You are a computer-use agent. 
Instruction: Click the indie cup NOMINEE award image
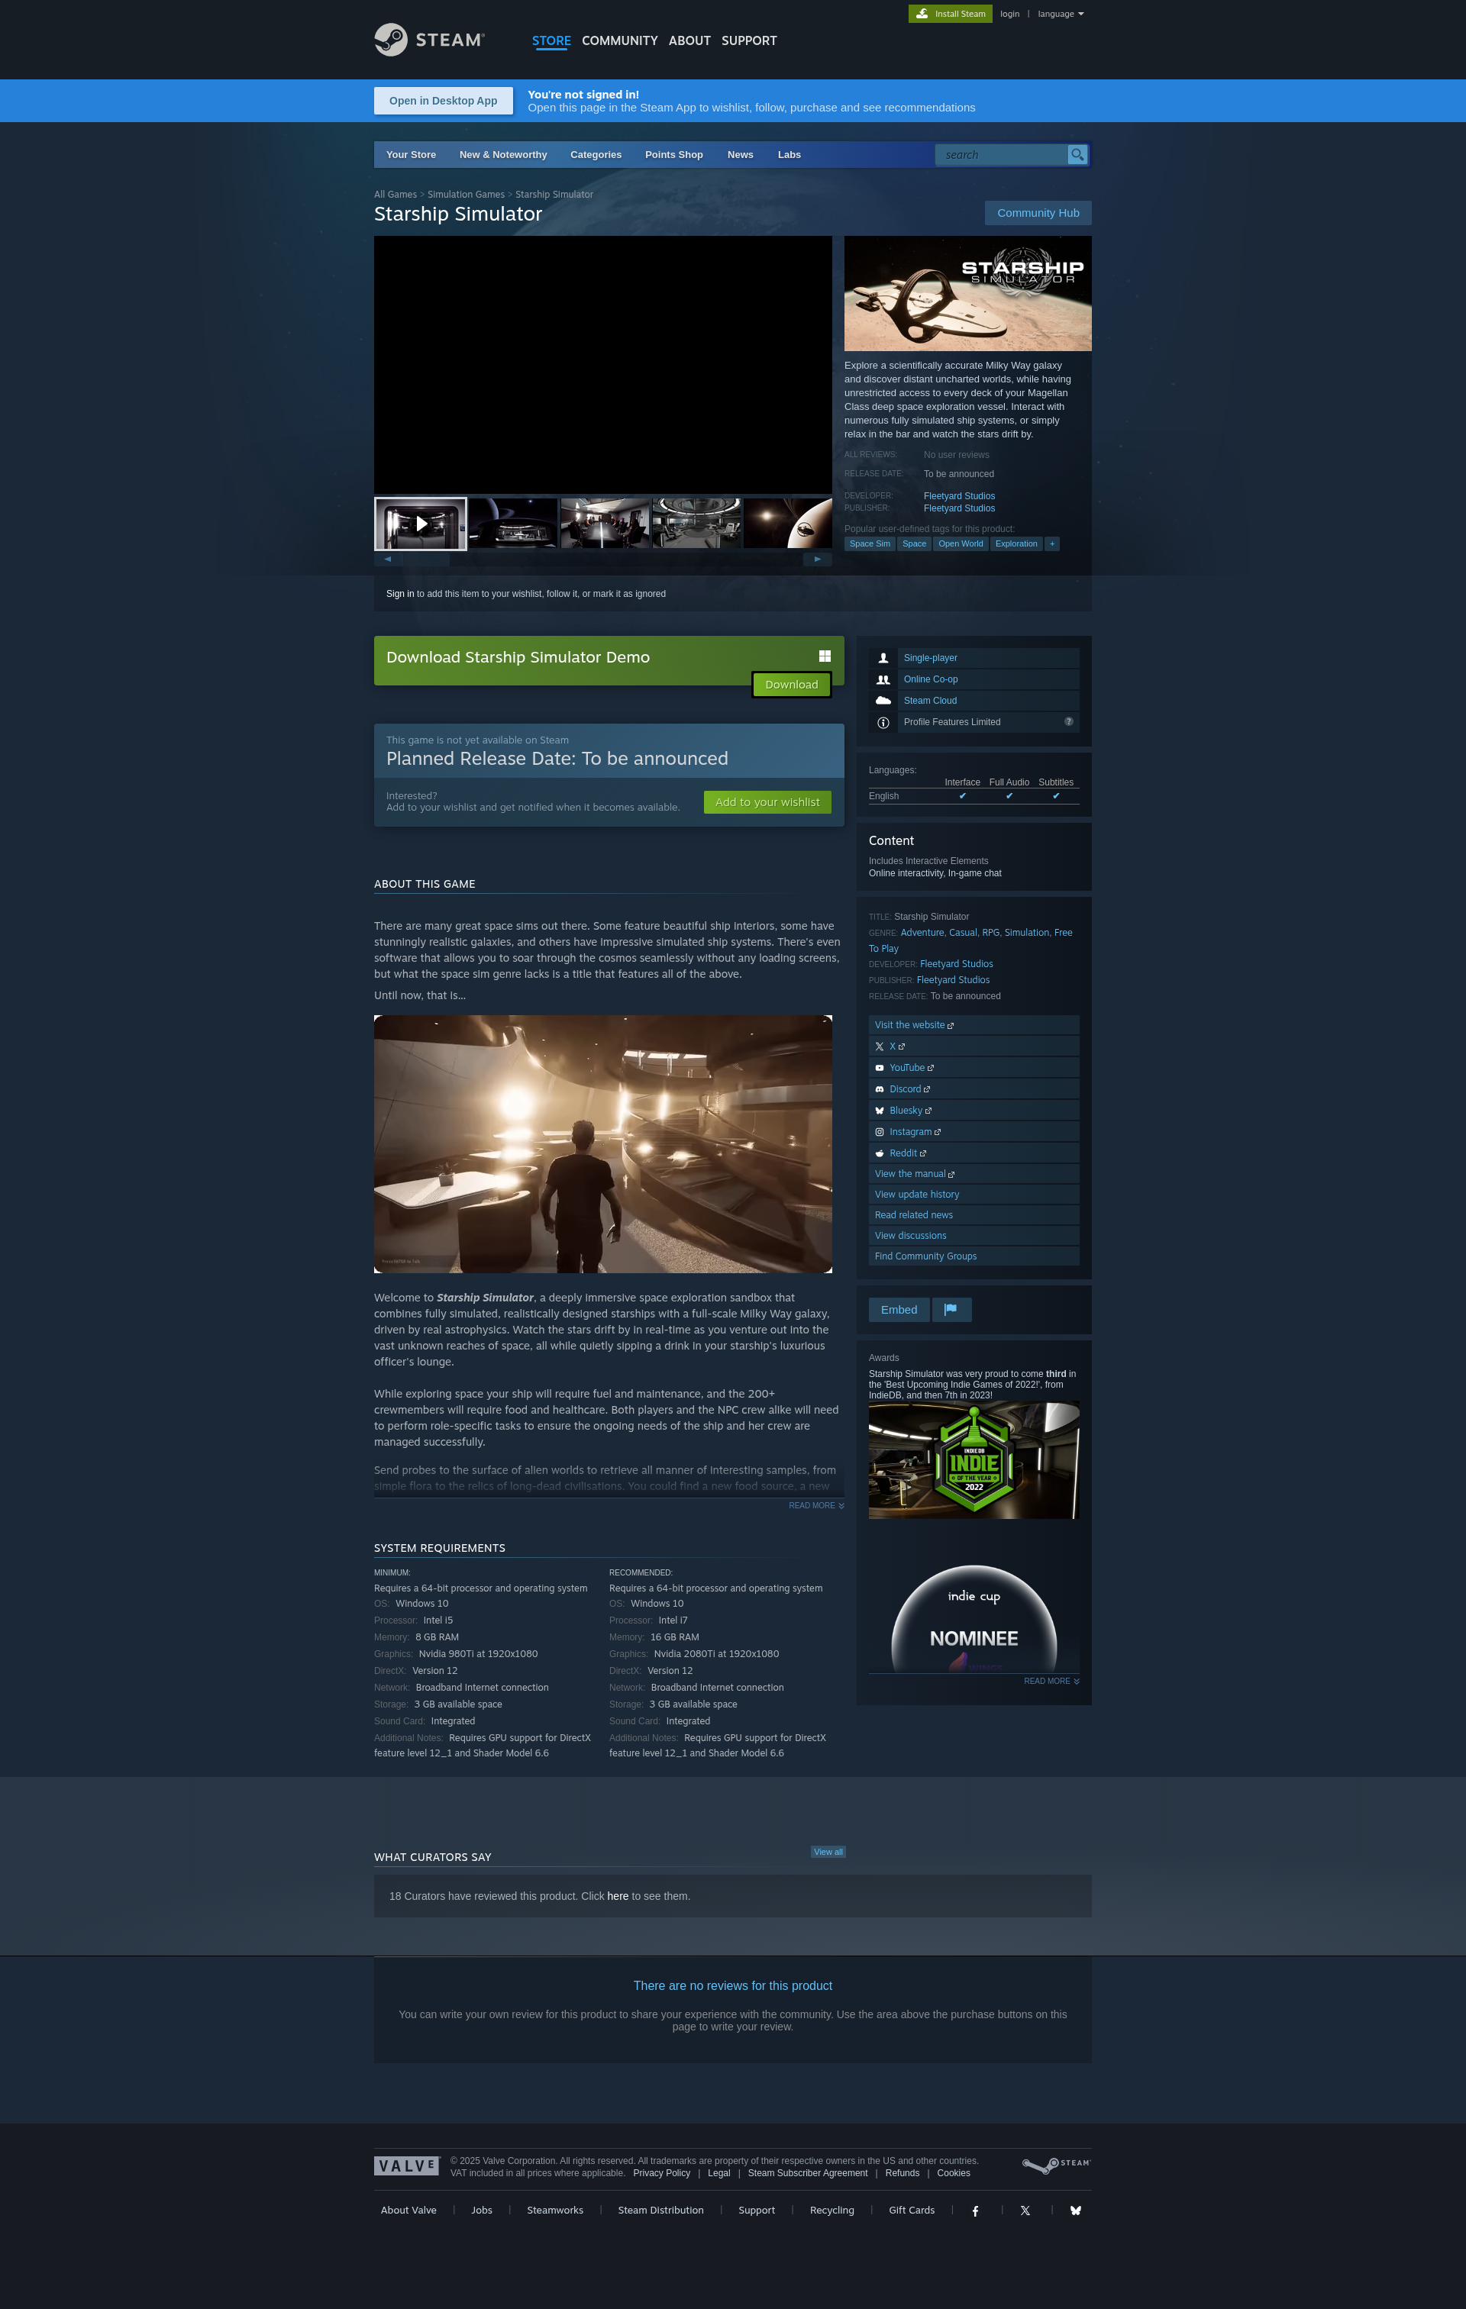tap(974, 1619)
